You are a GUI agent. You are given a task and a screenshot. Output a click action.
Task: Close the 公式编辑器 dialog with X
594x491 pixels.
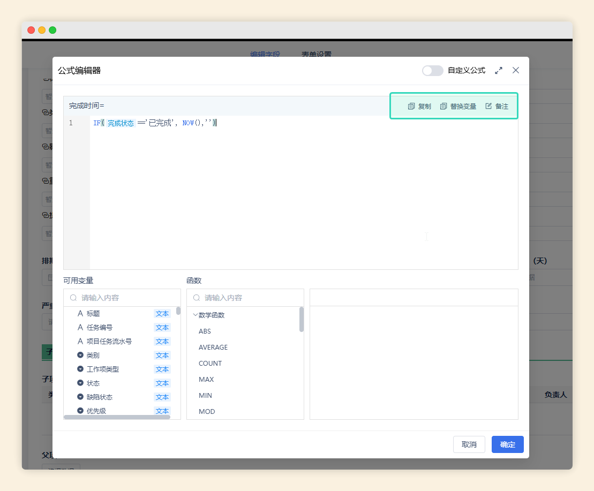516,70
